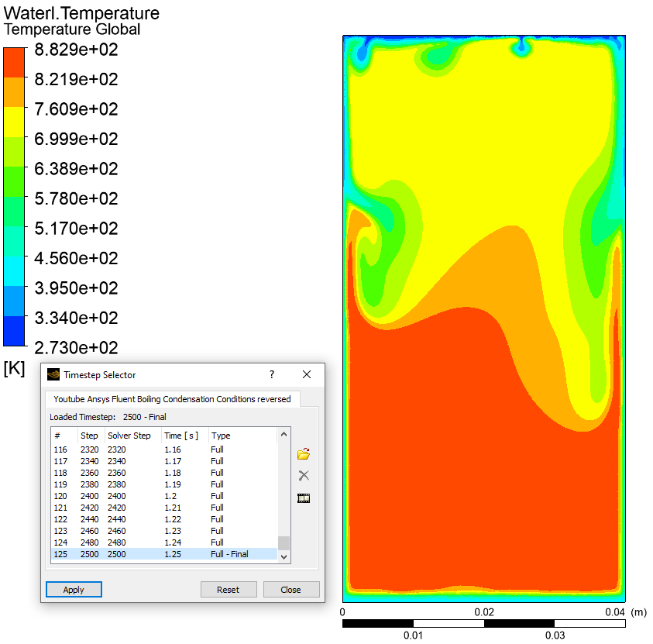Click the delete X icon beside timestep list
This screenshot has height=644, width=653.
point(304,476)
